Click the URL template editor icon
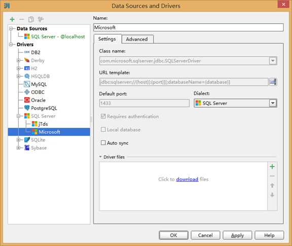 pos(273,82)
